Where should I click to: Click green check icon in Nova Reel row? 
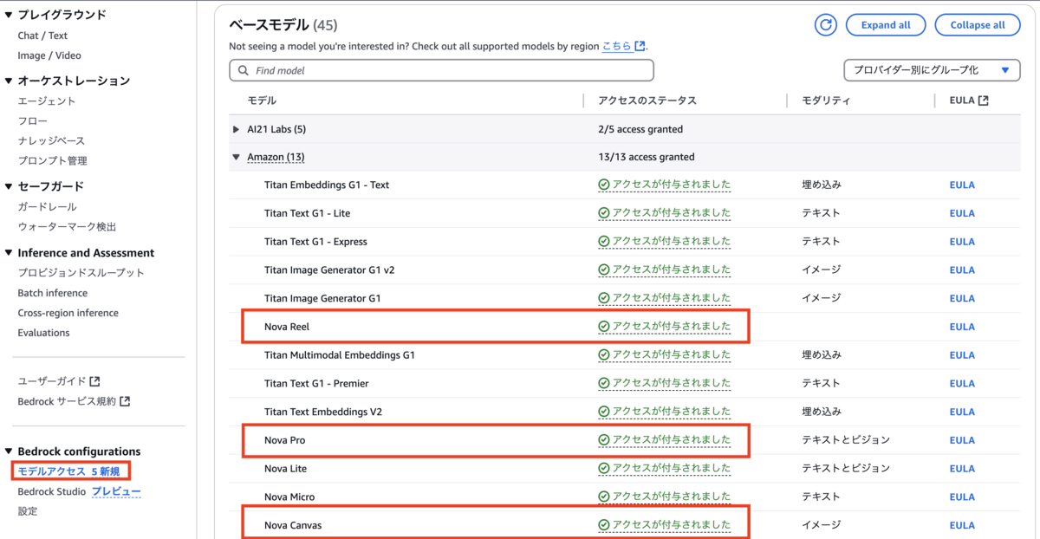point(603,327)
